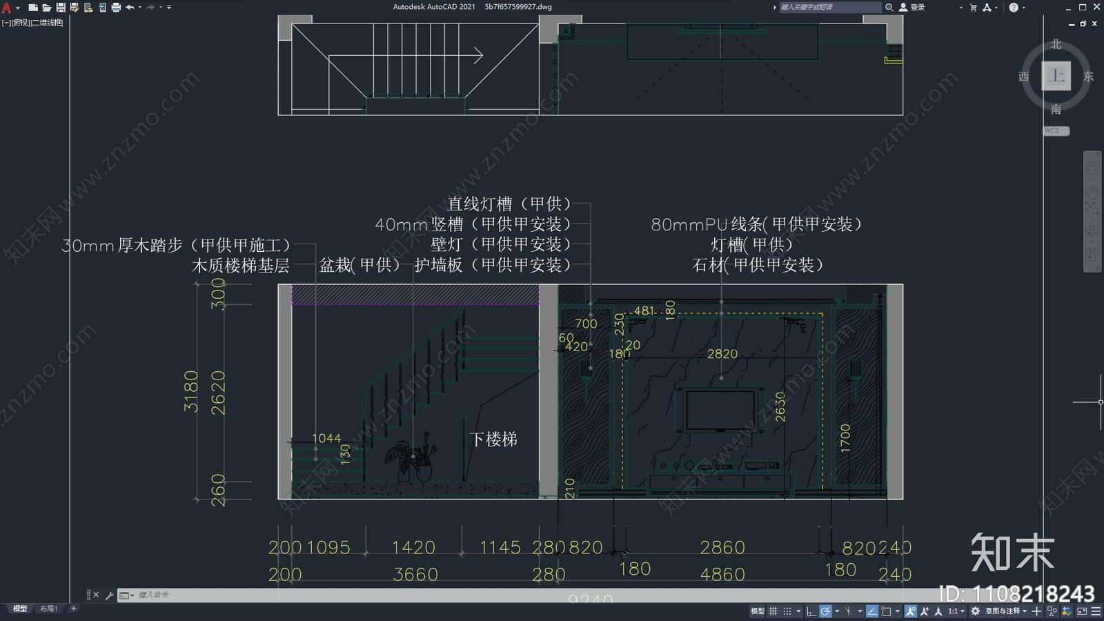Expand polar tracking angle dropdown
The height and width of the screenshot is (621, 1104).
(x=837, y=611)
